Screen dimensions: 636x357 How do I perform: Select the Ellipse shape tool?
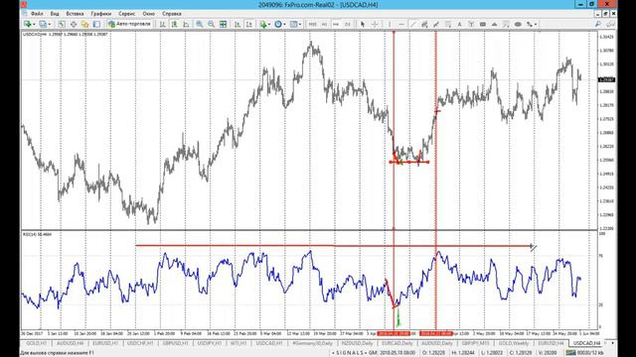pyautogui.click(x=518, y=24)
